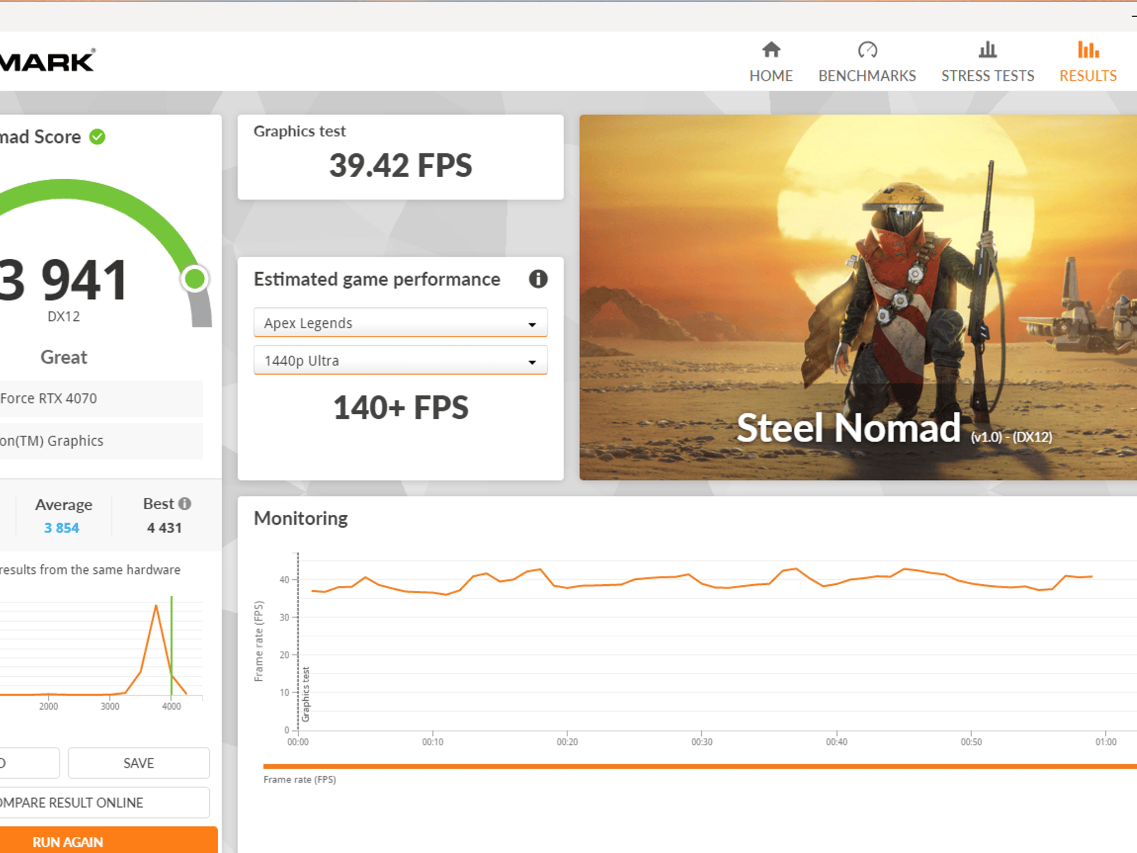The width and height of the screenshot is (1137, 853).
Task: Click the Average label
Action: coord(64,505)
